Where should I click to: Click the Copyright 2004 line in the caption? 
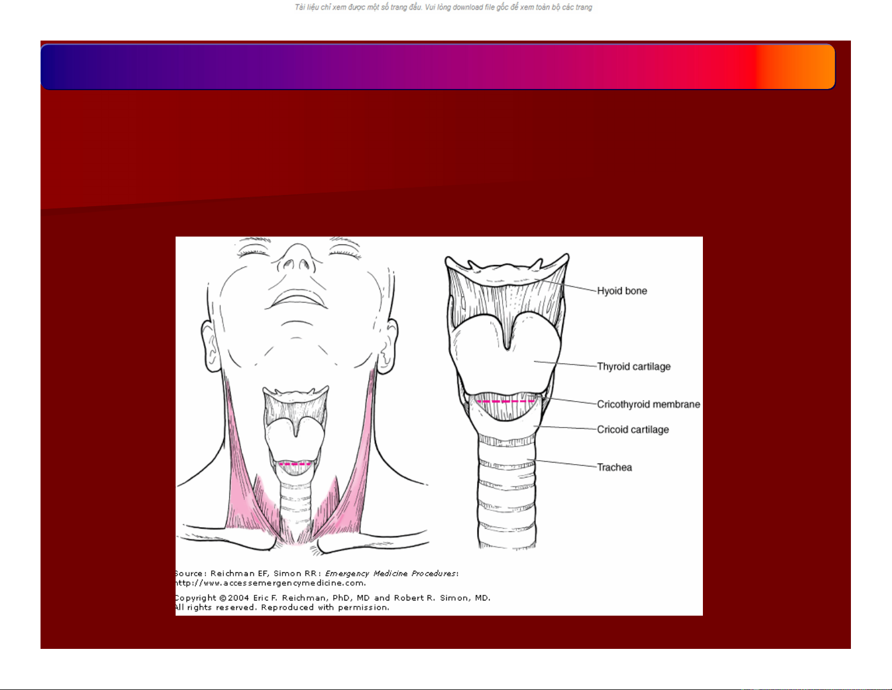pyautogui.click(x=332, y=598)
